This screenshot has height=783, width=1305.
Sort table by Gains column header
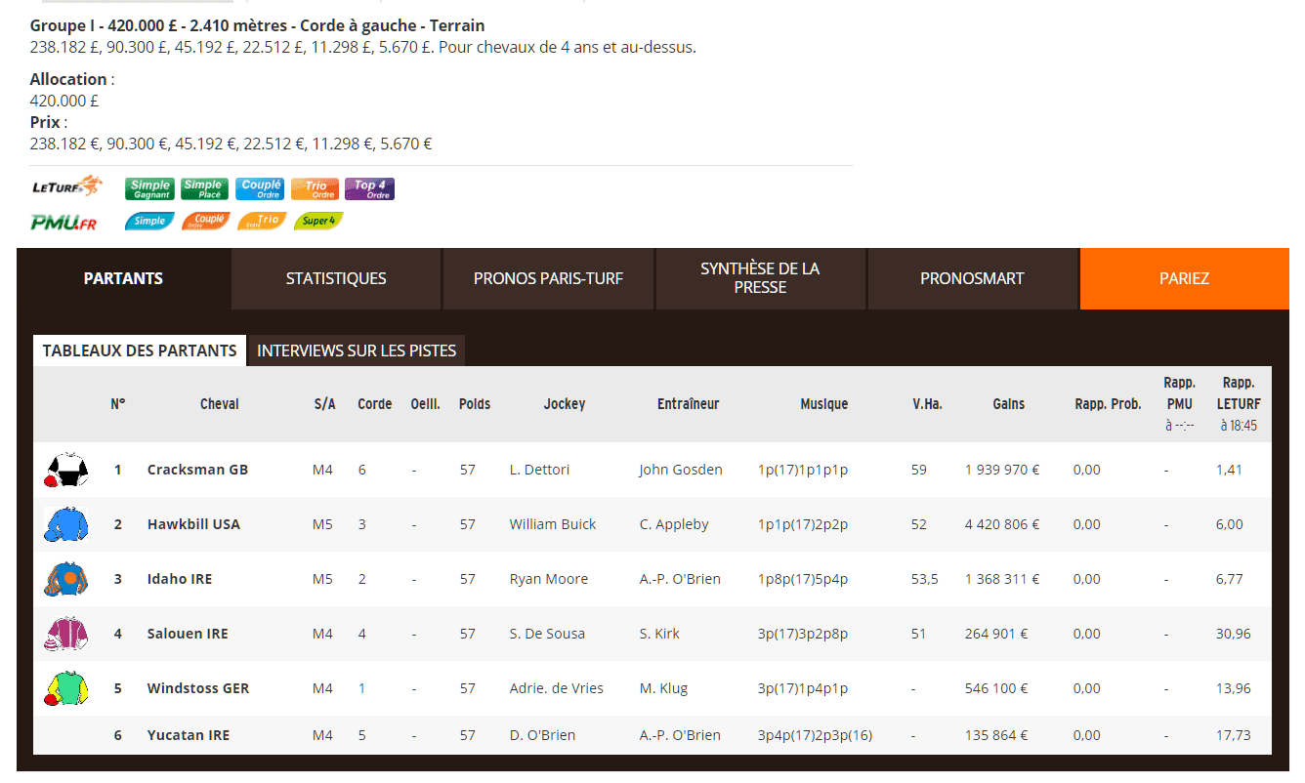click(1008, 404)
